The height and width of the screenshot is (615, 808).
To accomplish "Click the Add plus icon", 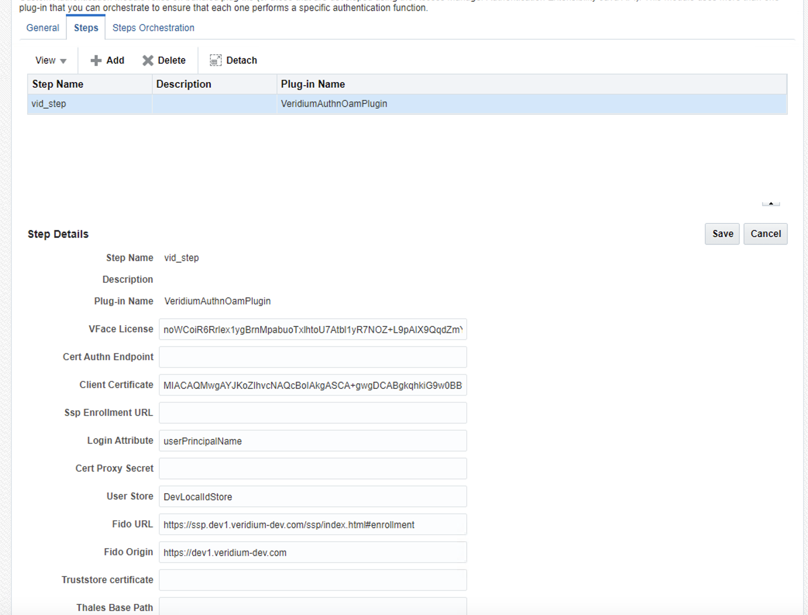I will (96, 60).
